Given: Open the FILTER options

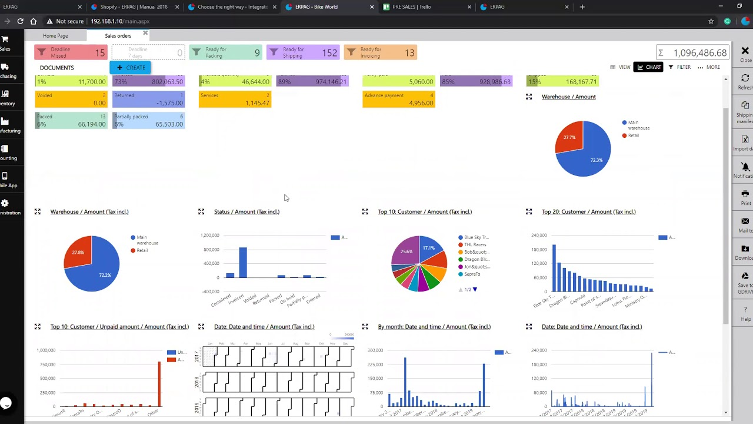Looking at the screenshot, I should tap(679, 67).
